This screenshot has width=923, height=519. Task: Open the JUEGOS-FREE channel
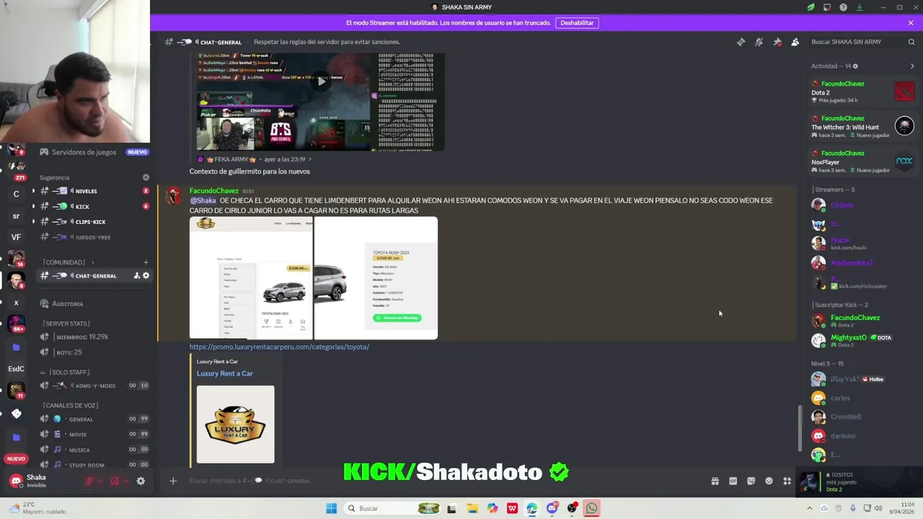tap(93, 237)
